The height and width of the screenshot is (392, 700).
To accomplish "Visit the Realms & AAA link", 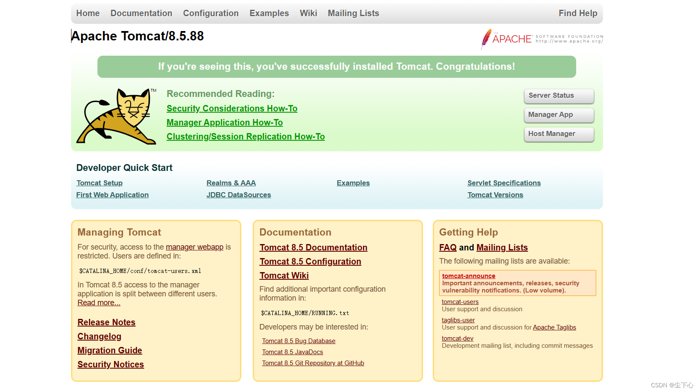I will point(231,183).
